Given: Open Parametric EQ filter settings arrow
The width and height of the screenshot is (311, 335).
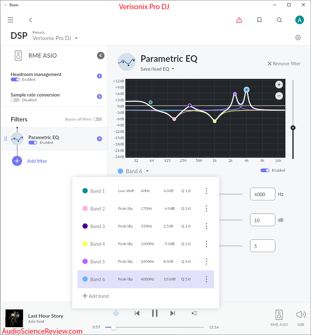Looking at the screenshot, I should 99,139.
